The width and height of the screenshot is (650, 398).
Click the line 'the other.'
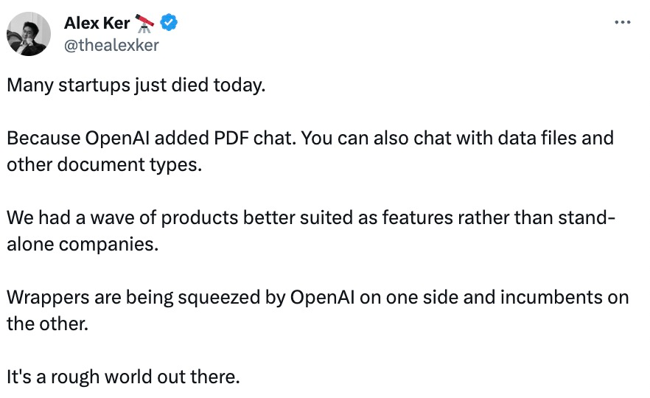tap(48, 324)
